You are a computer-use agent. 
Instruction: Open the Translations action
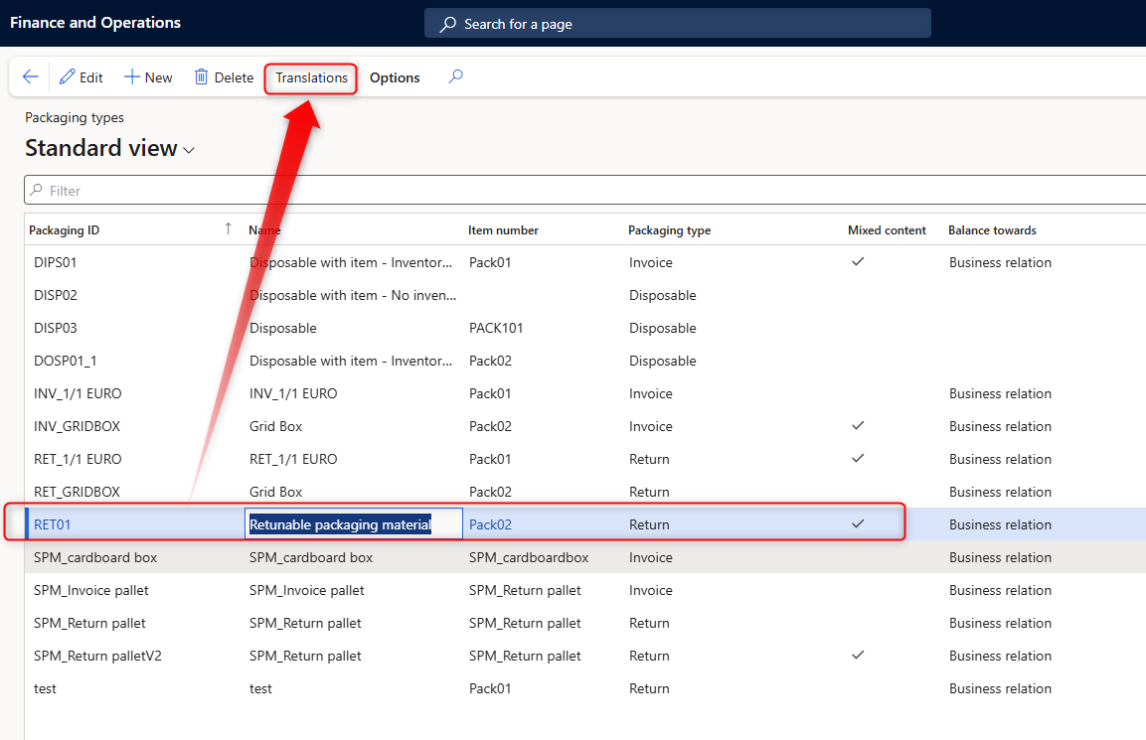[x=311, y=77]
